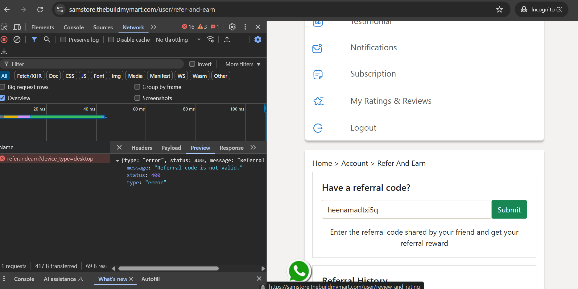Collapse the JSON preview object arrow
Viewport: 578px width, 289px height.
coord(118,161)
